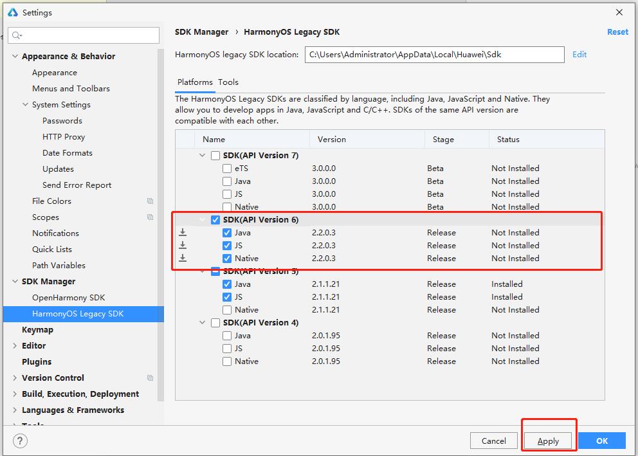
Task: Uncheck the Native 2.2.0.3 checkbox
Action: [227, 259]
